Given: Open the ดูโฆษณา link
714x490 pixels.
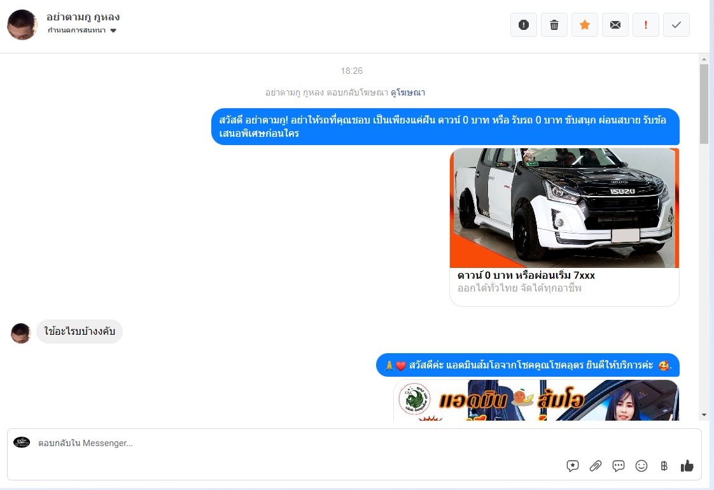Looking at the screenshot, I should (407, 92).
